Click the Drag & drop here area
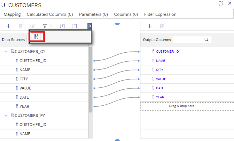 (187, 106)
